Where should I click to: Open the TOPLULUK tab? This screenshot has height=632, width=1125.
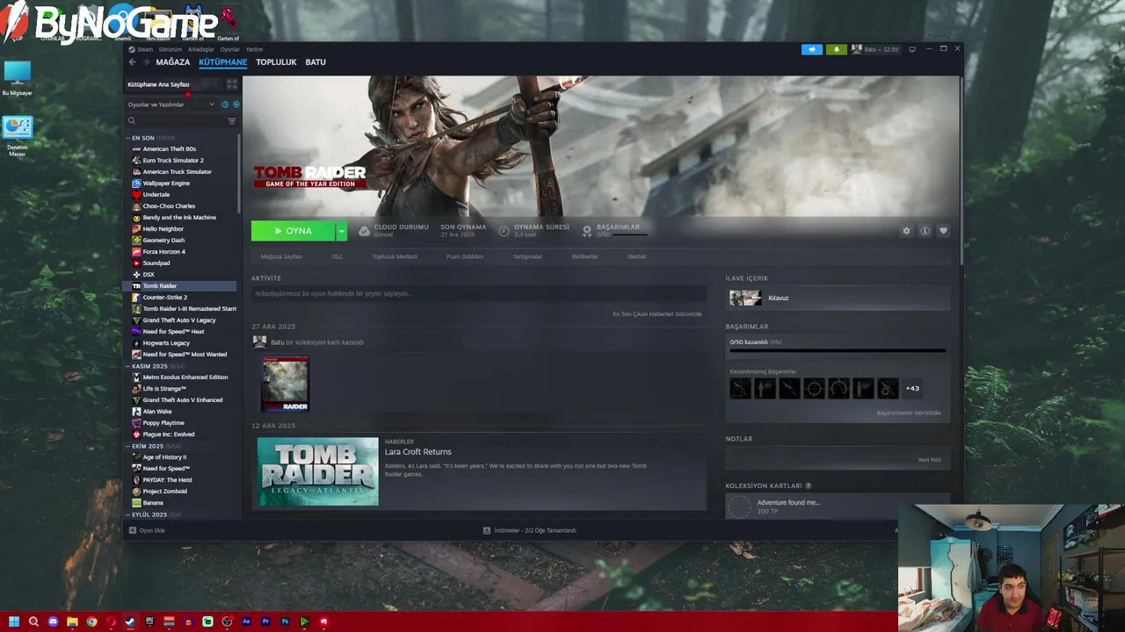coord(276,62)
